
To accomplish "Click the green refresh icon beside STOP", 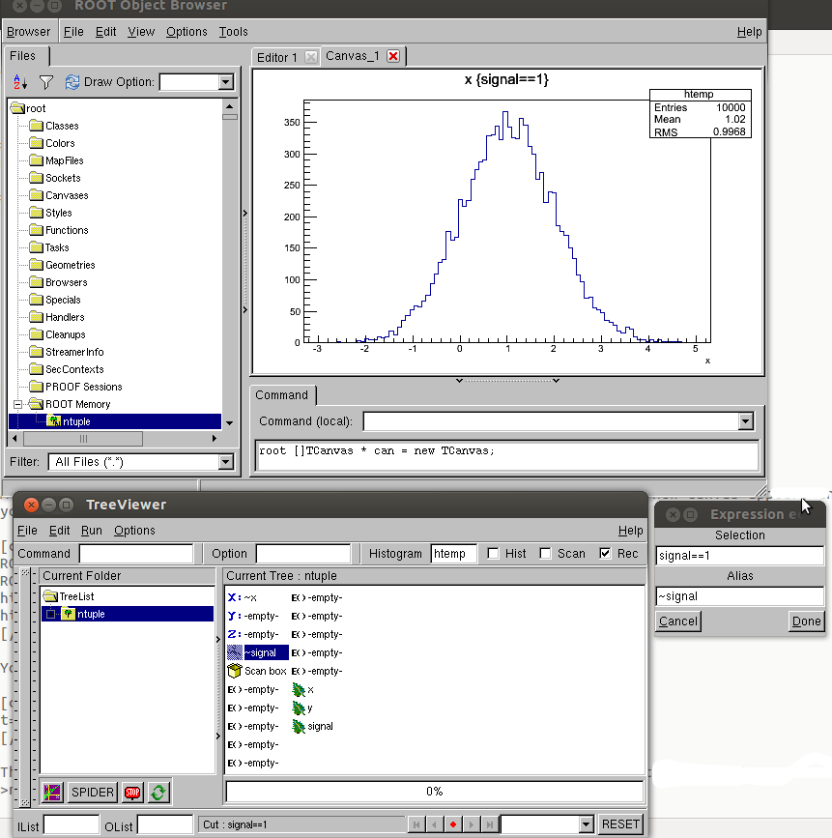I will click(158, 793).
